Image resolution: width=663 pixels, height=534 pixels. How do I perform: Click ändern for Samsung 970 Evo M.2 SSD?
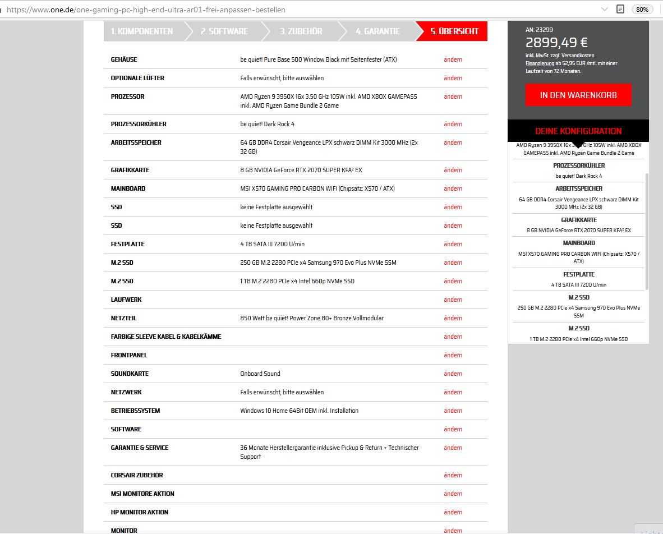[453, 263]
